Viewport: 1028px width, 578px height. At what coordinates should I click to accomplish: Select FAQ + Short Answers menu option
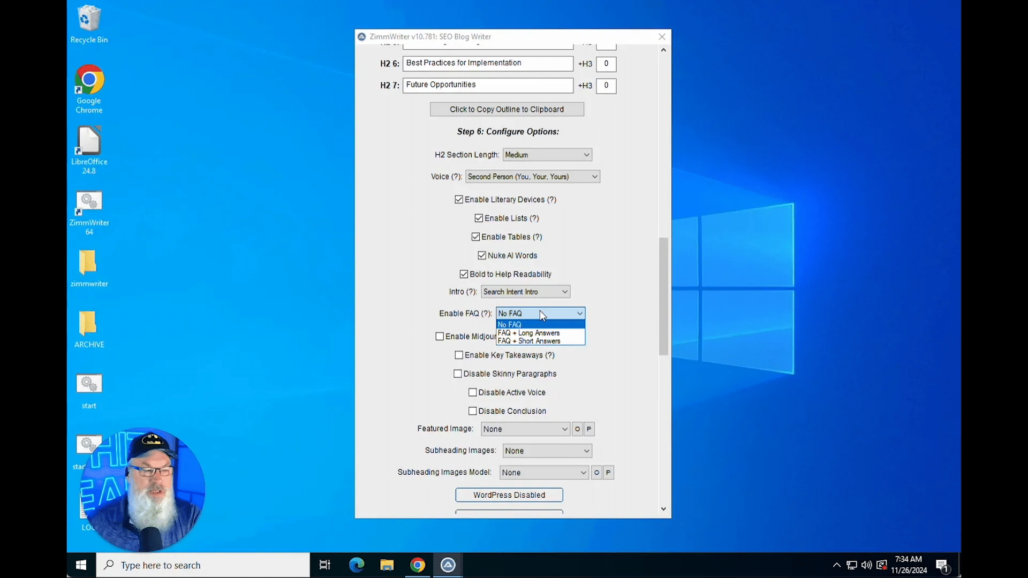coord(529,341)
